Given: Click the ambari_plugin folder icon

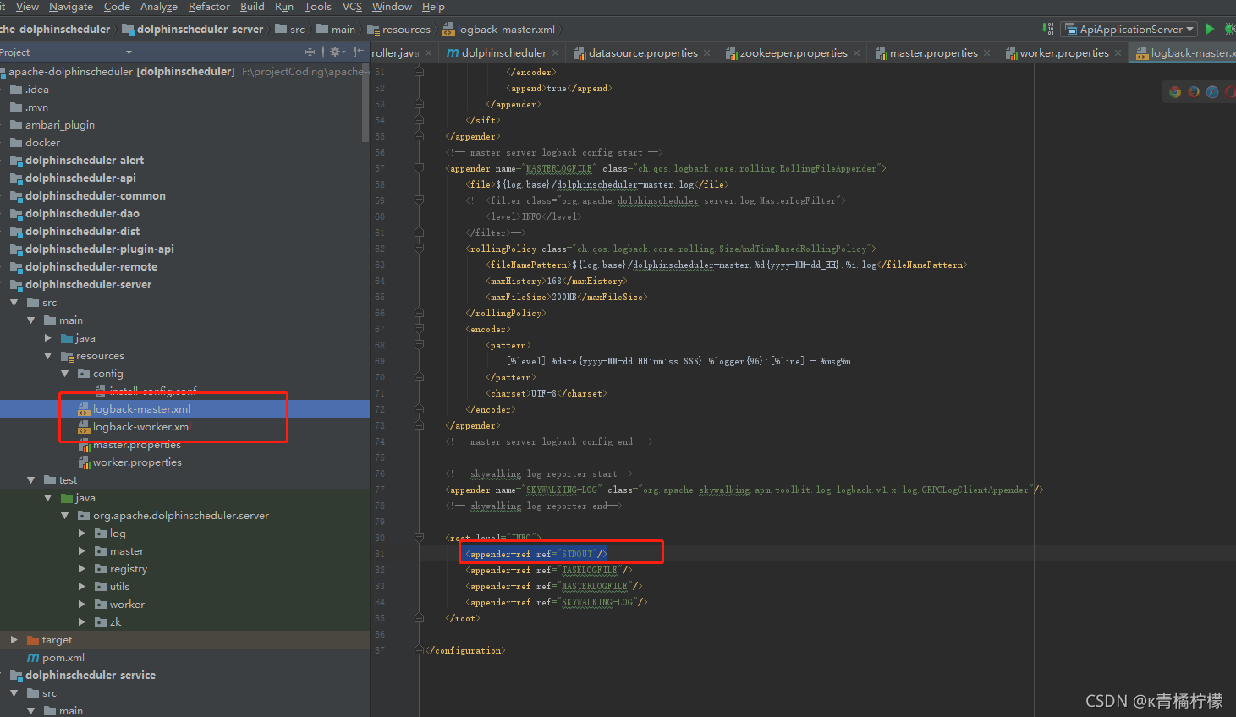Looking at the screenshot, I should tap(16, 125).
